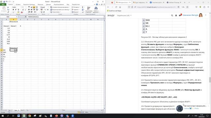Click the Firefox Home icon
Viewport: 211px width, 118px height.
click(120, 7)
